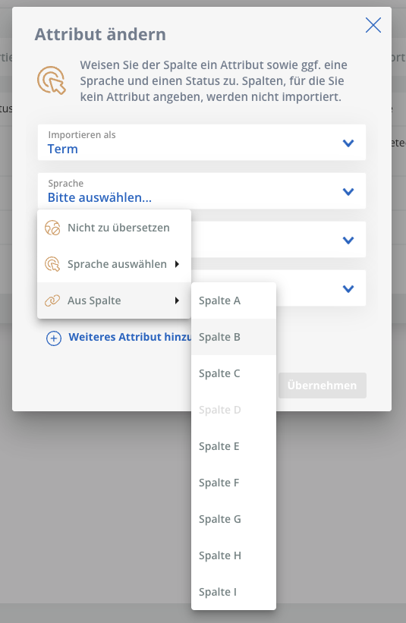Image resolution: width=406 pixels, height=623 pixels.
Task: Click the globe icon next to Nicht zu übersetzen
Action: tap(52, 228)
